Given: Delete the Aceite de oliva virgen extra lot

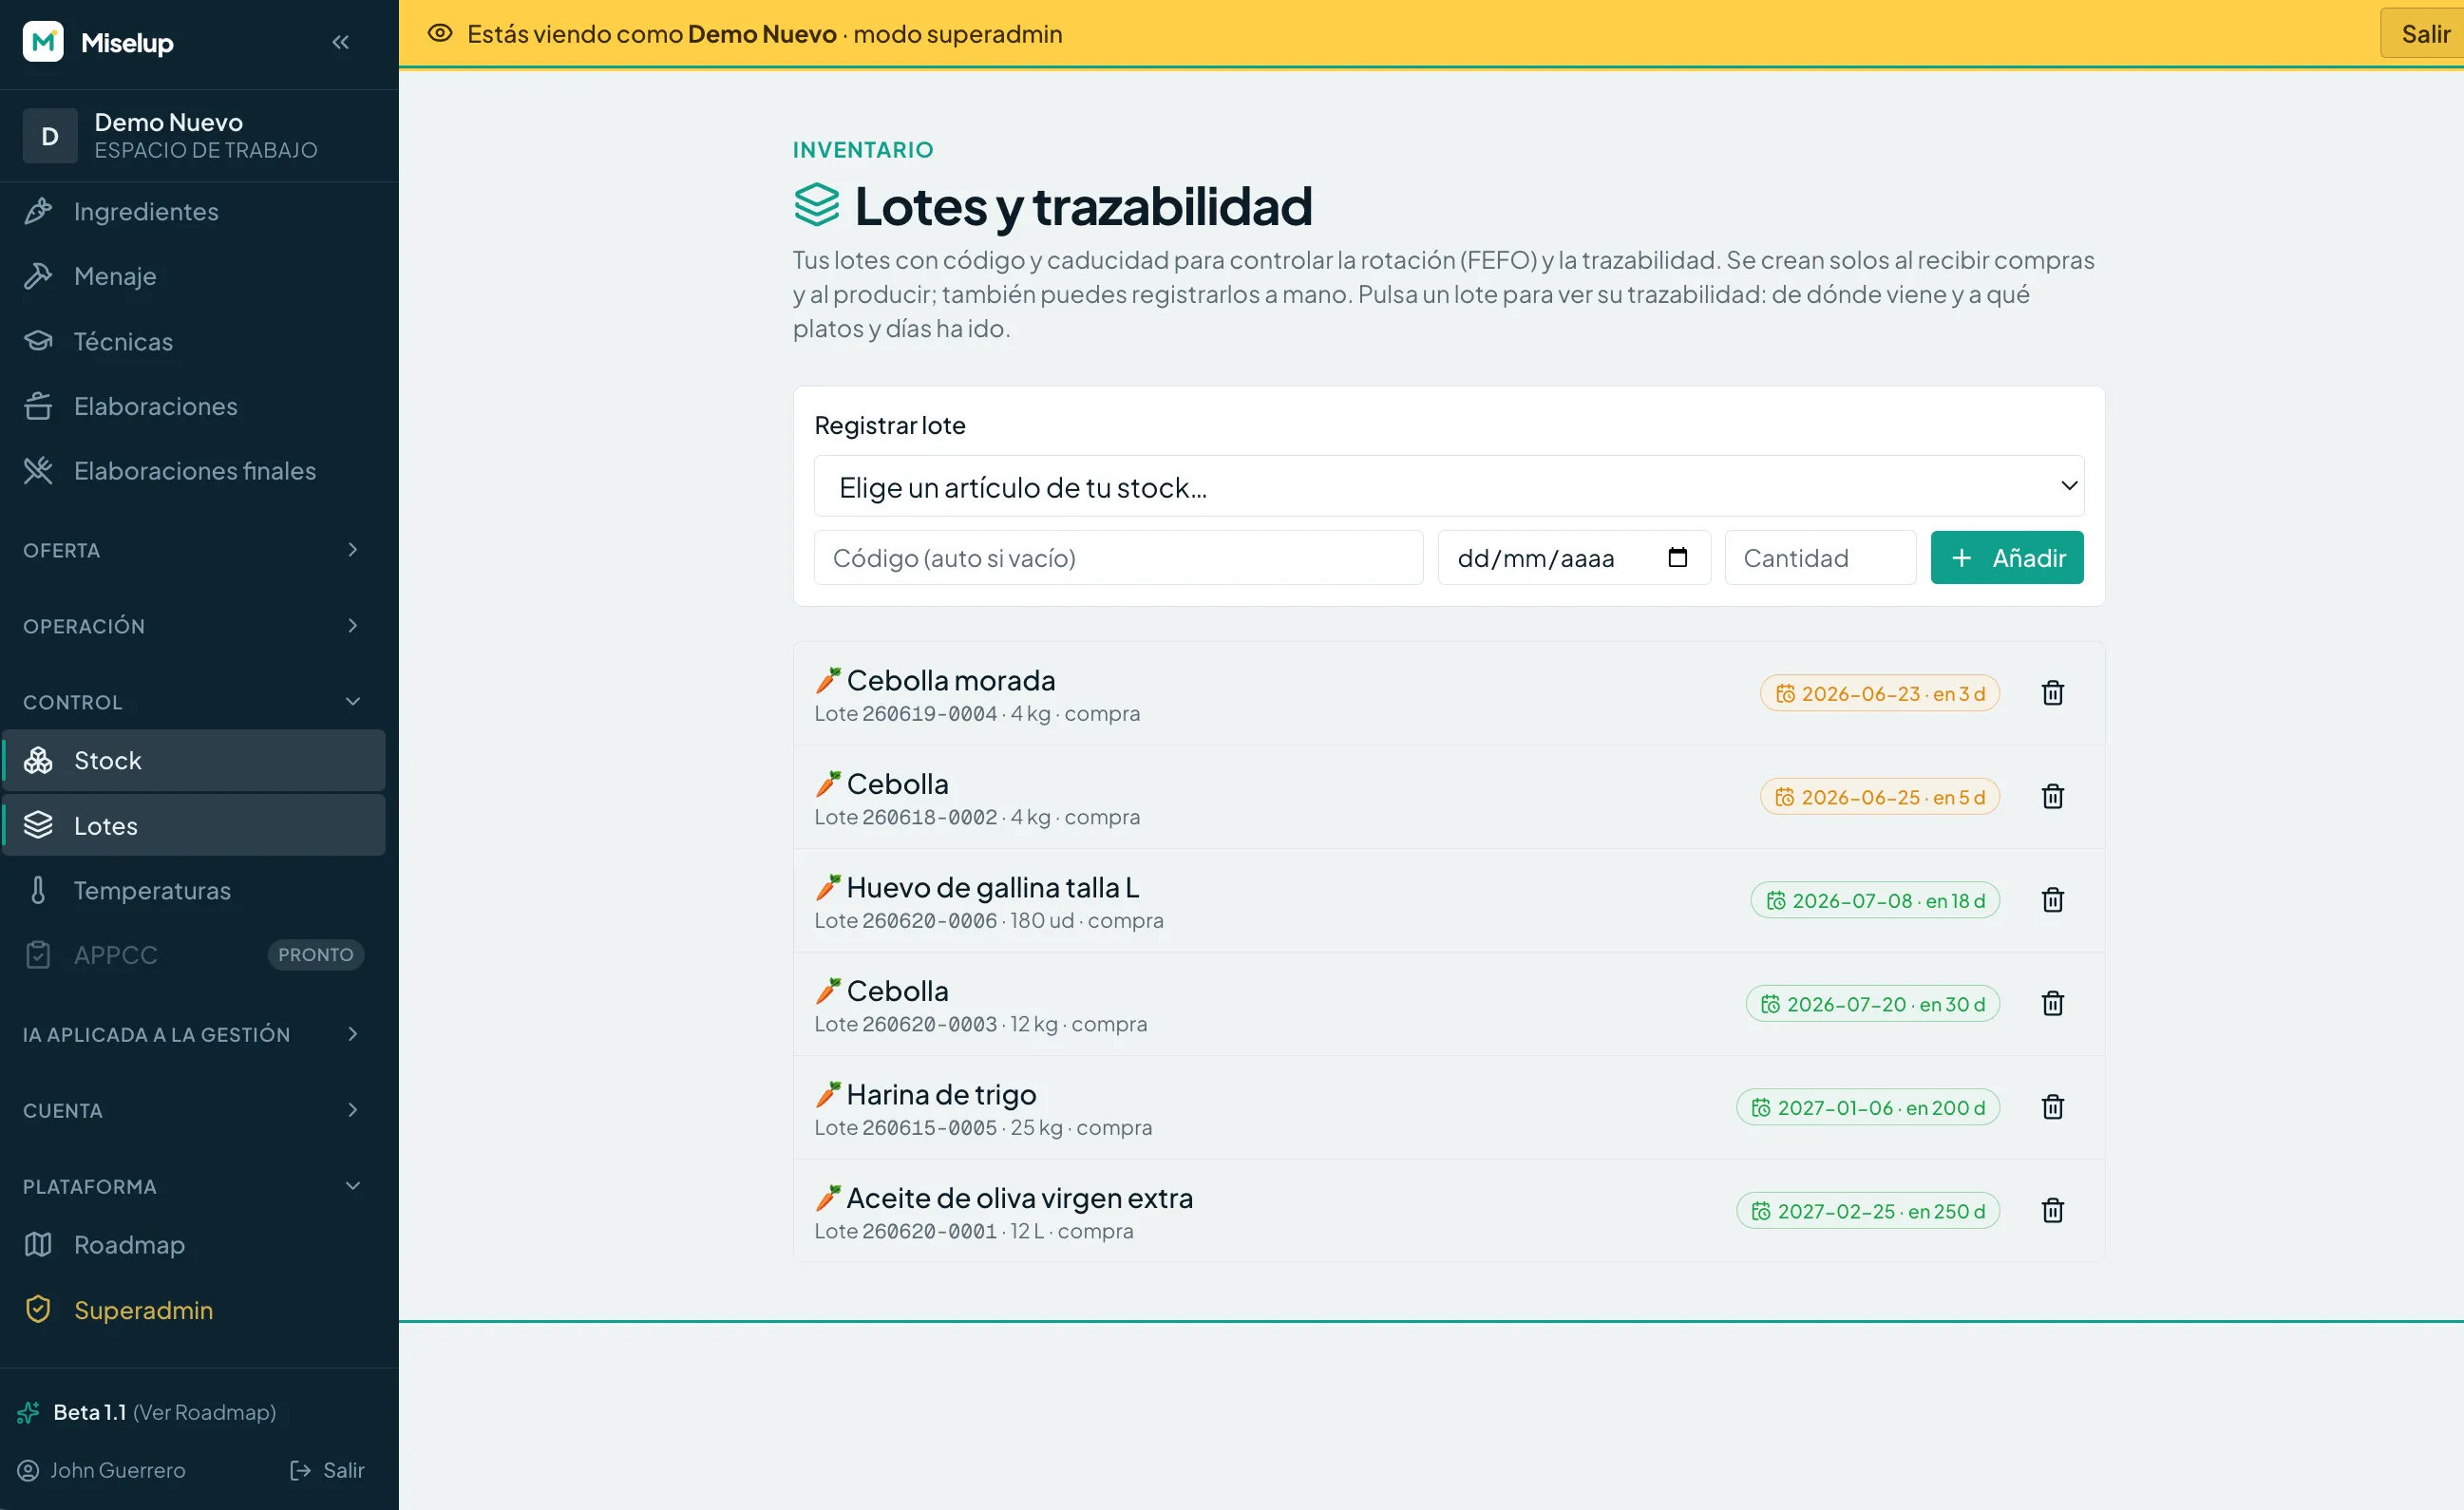Looking at the screenshot, I should (2052, 1211).
